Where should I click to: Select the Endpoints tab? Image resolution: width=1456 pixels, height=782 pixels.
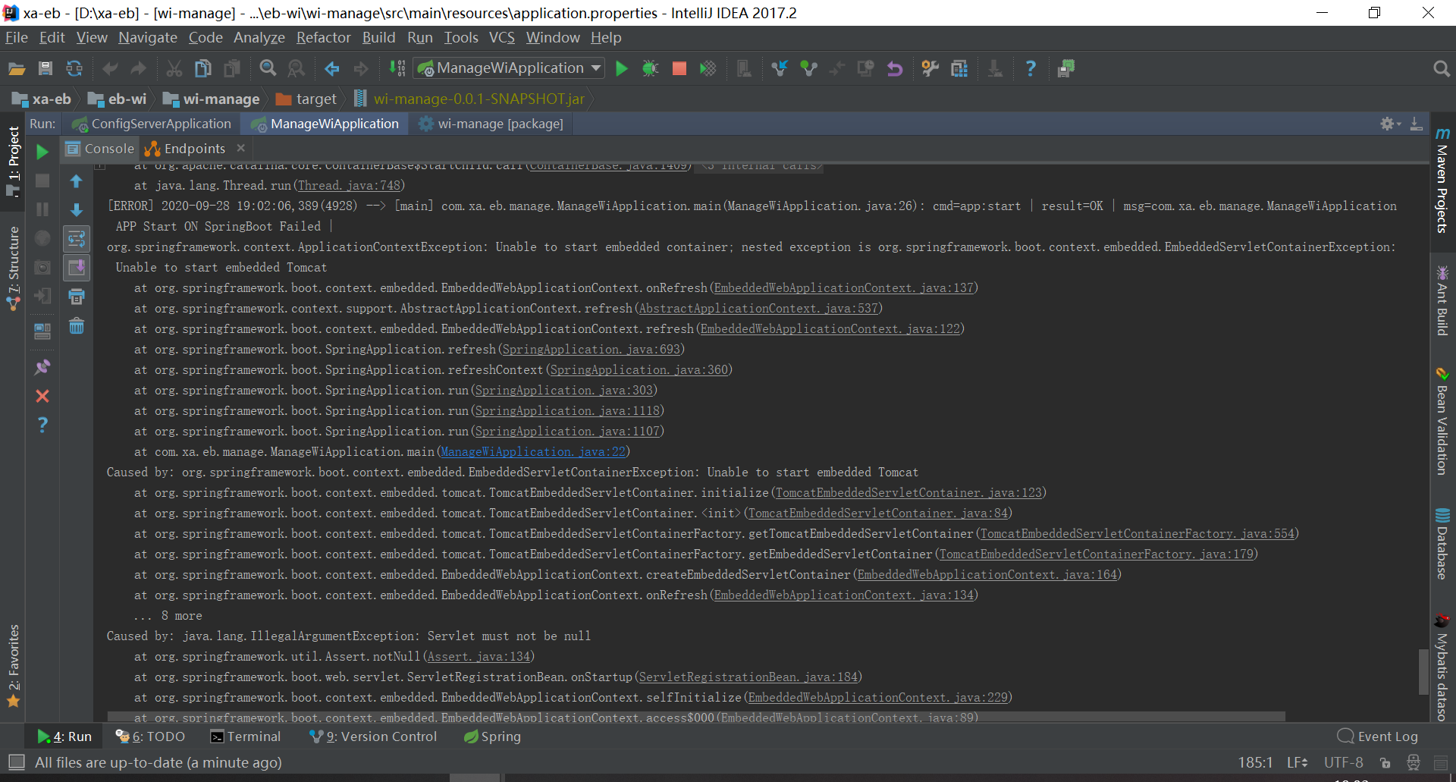point(185,149)
